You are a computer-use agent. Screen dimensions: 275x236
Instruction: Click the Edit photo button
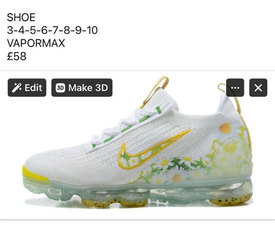pos(27,87)
